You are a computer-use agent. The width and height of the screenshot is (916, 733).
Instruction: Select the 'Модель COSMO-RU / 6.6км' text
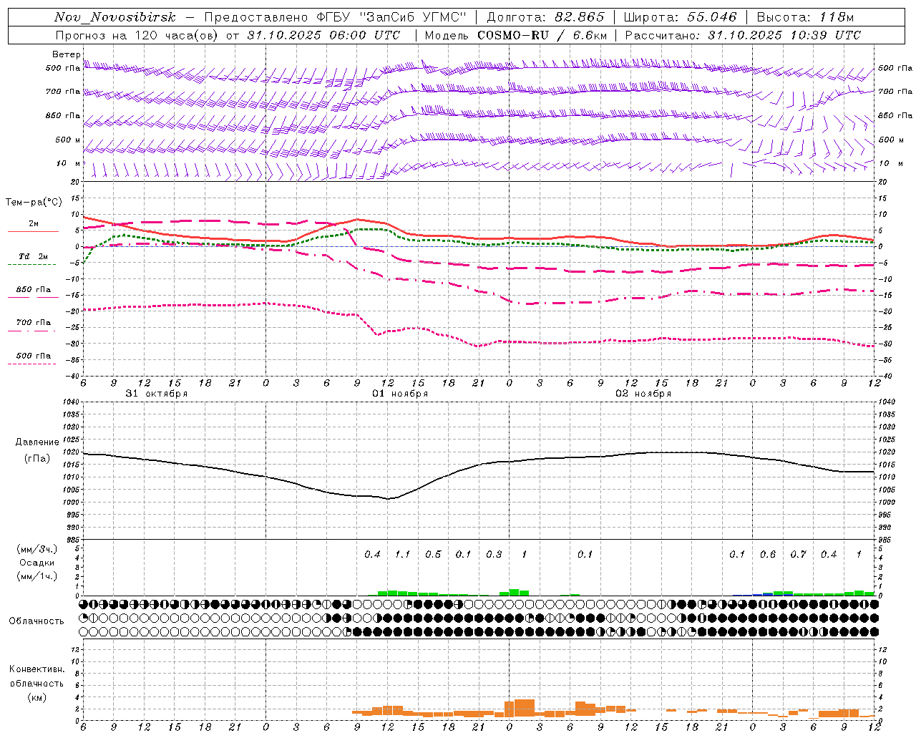(x=515, y=35)
